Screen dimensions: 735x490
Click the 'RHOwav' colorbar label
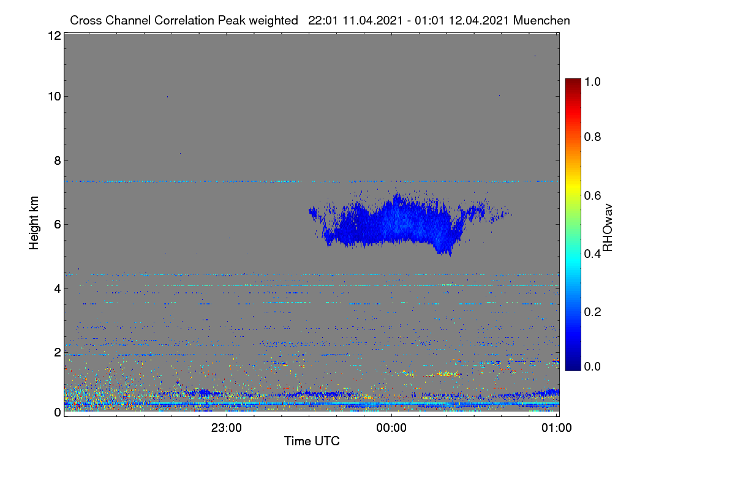tap(608, 227)
